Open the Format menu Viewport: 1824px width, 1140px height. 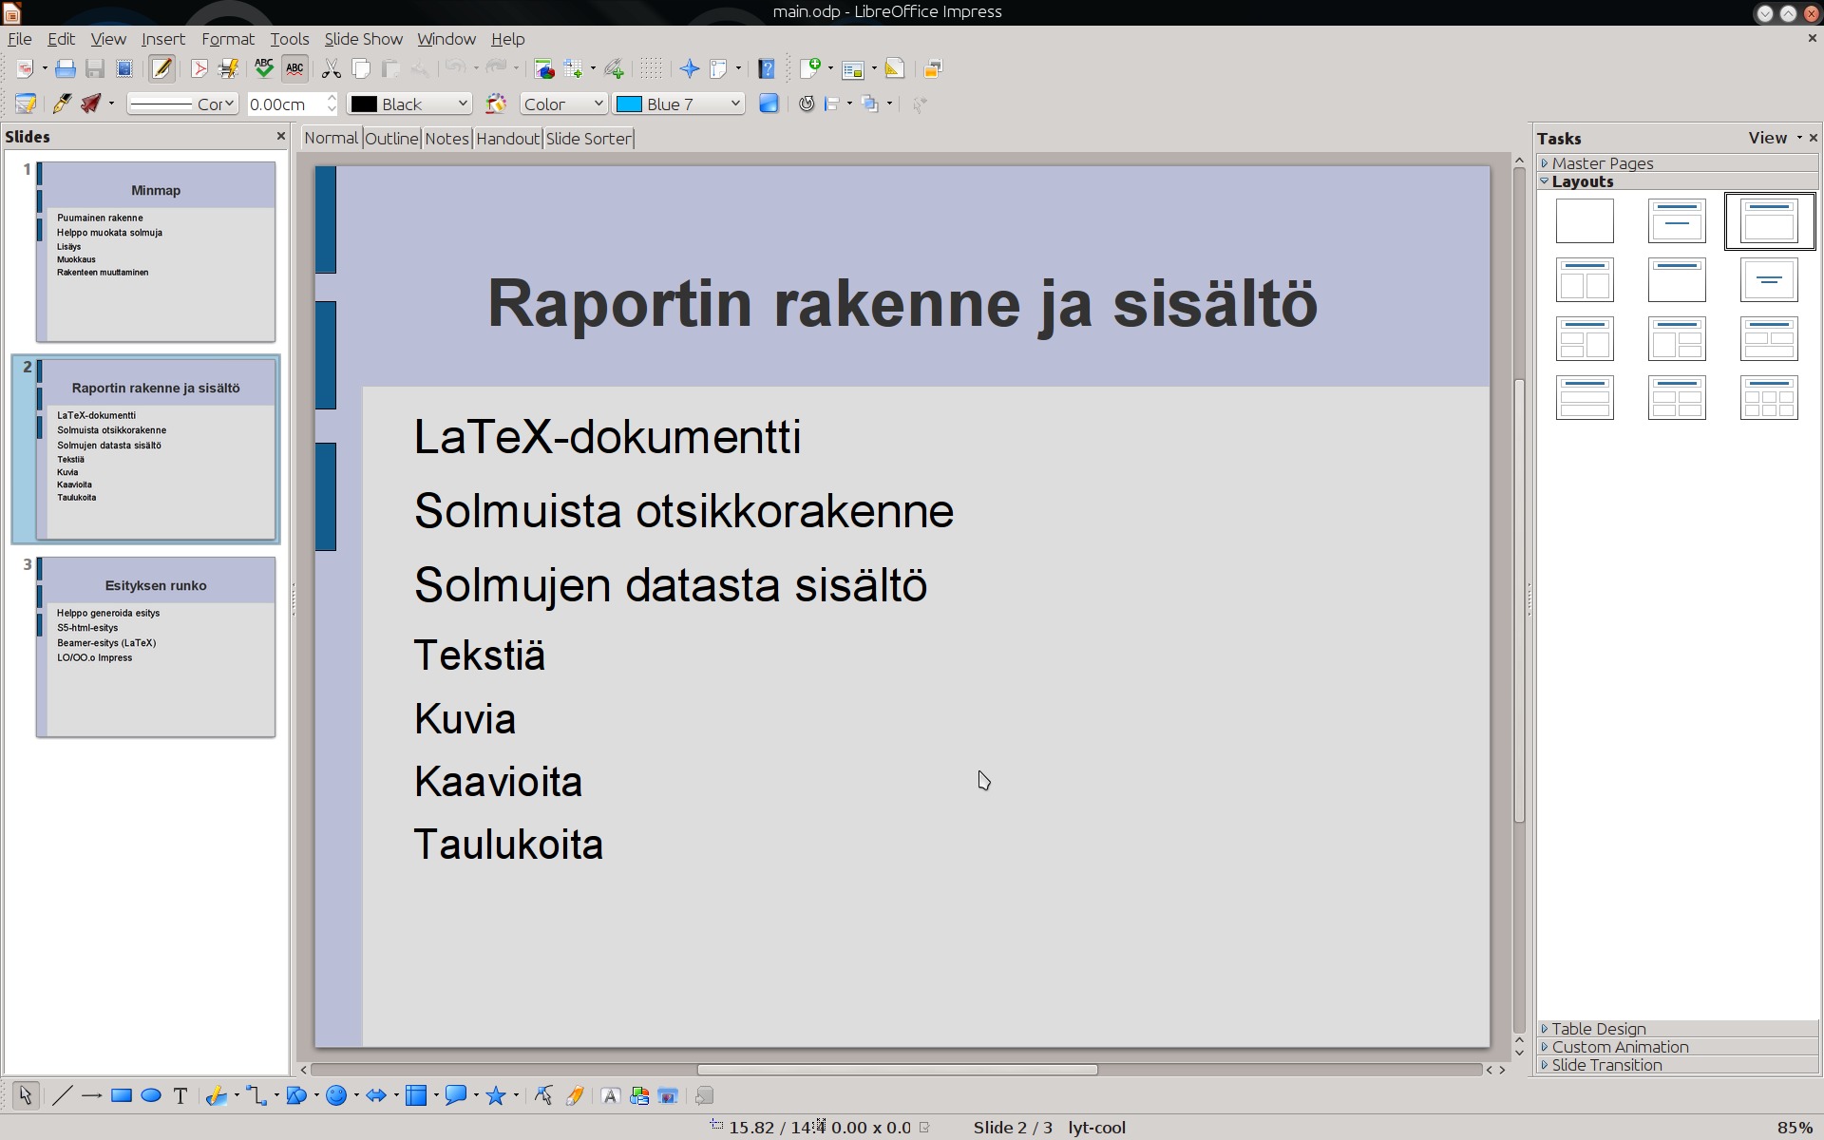(x=227, y=39)
